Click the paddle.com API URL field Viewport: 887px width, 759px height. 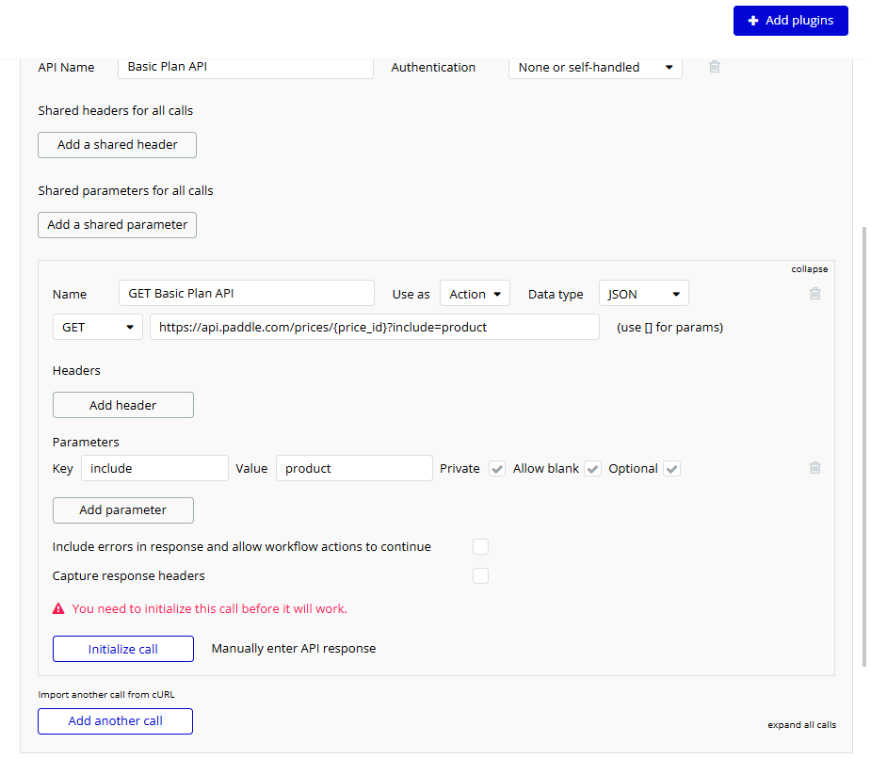point(374,327)
